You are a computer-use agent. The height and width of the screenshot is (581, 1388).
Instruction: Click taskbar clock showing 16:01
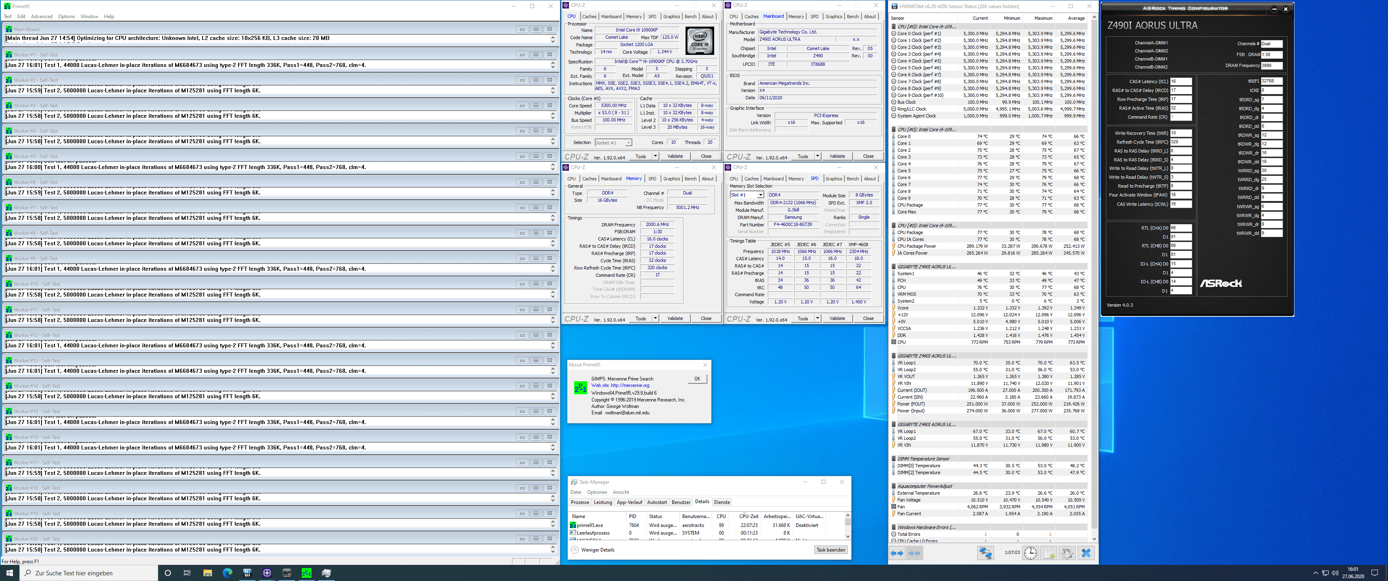tap(1353, 573)
